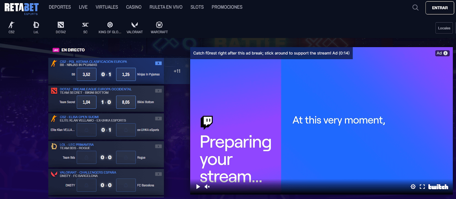Open Team Secret vs Bikini Bottom stream icon
This screenshot has height=199, width=456.
click(x=158, y=91)
